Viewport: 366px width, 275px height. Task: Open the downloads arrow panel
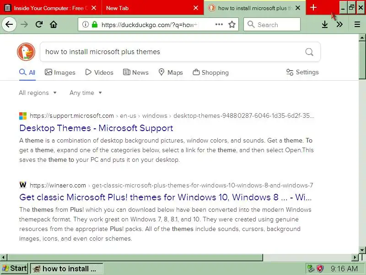(325, 24)
